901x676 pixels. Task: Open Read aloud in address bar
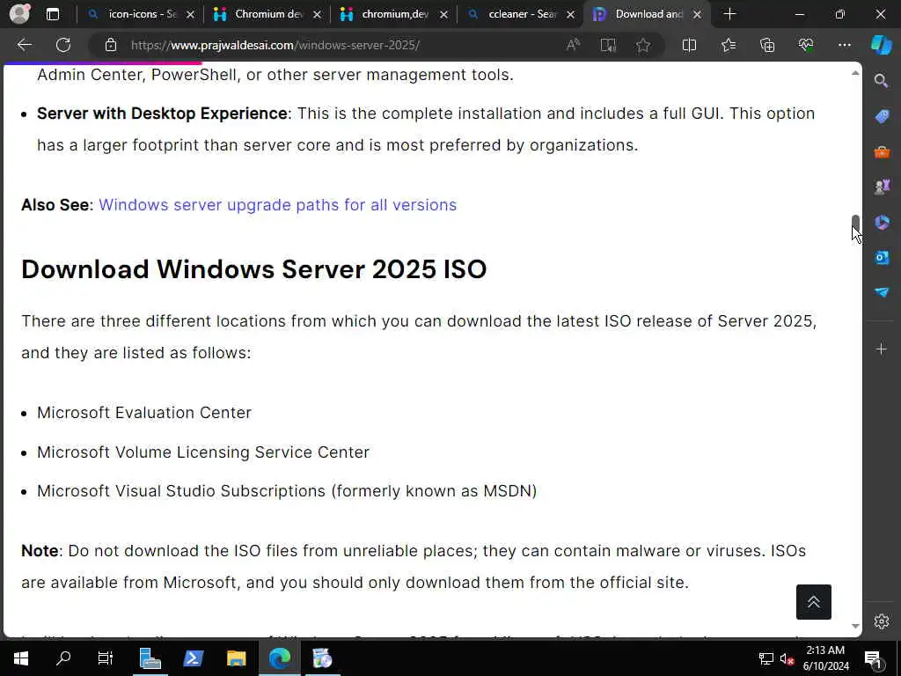(573, 45)
